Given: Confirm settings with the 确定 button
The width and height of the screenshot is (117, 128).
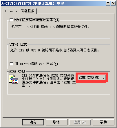Looking at the screenshot, I should coord(33,122).
